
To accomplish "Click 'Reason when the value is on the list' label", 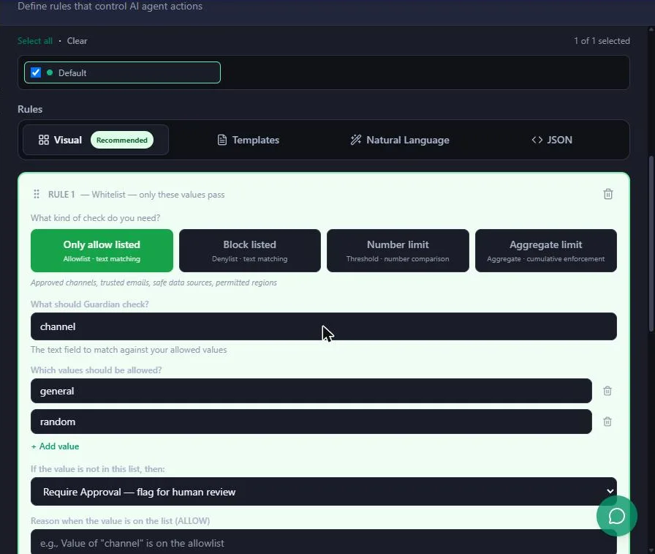I will 121,520.
